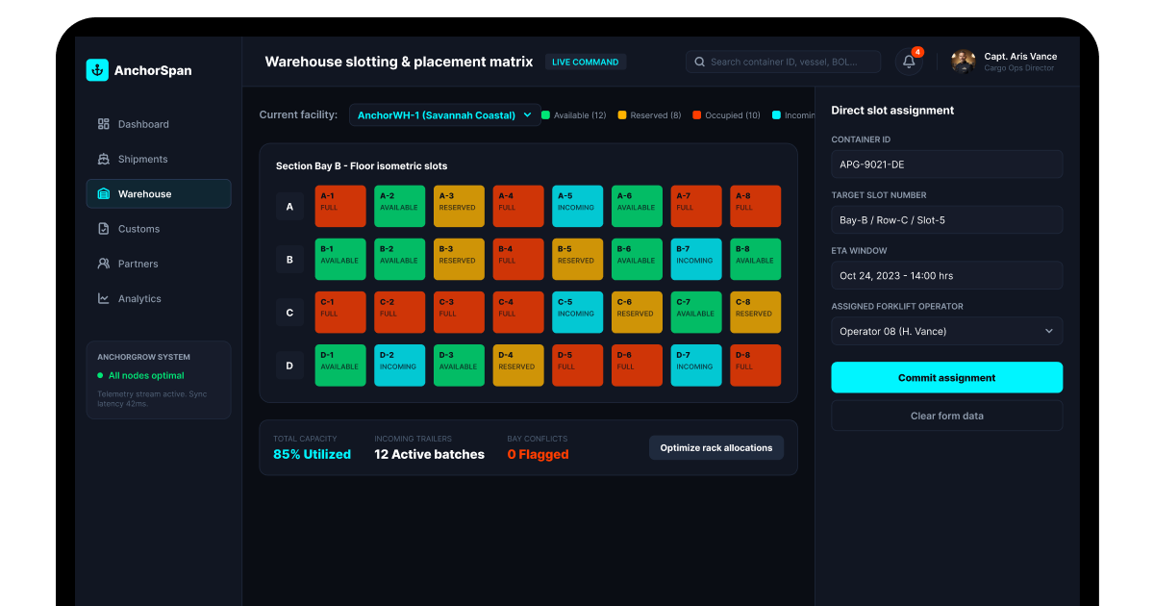Image resolution: width=1154 pixels, height=606 pixels.
Task: Focus the container search field
Action: (784, 62)
